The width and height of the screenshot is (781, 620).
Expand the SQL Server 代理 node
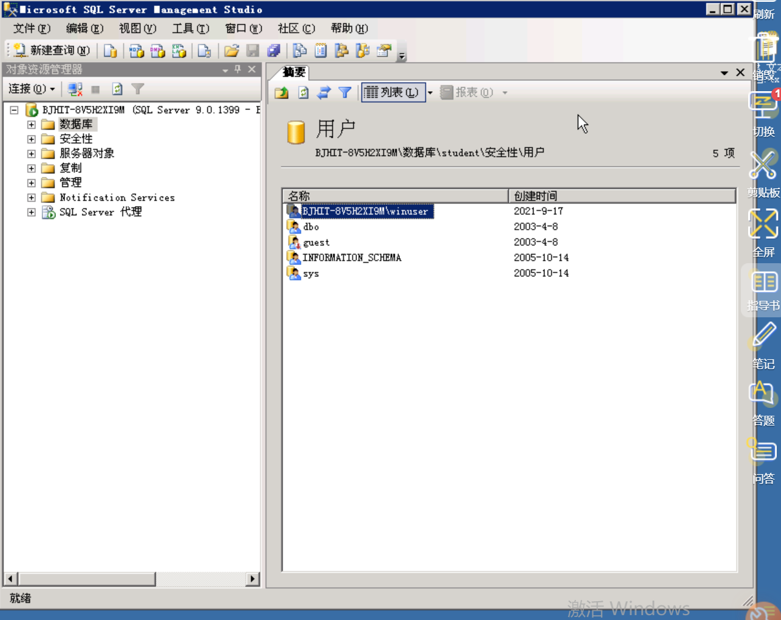31,212
